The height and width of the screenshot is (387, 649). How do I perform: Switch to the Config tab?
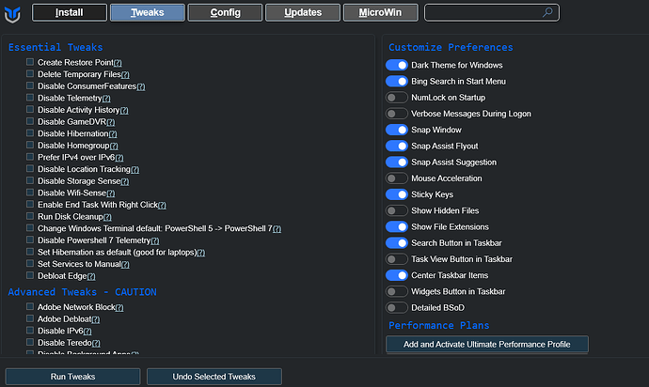tap(224, 13)
